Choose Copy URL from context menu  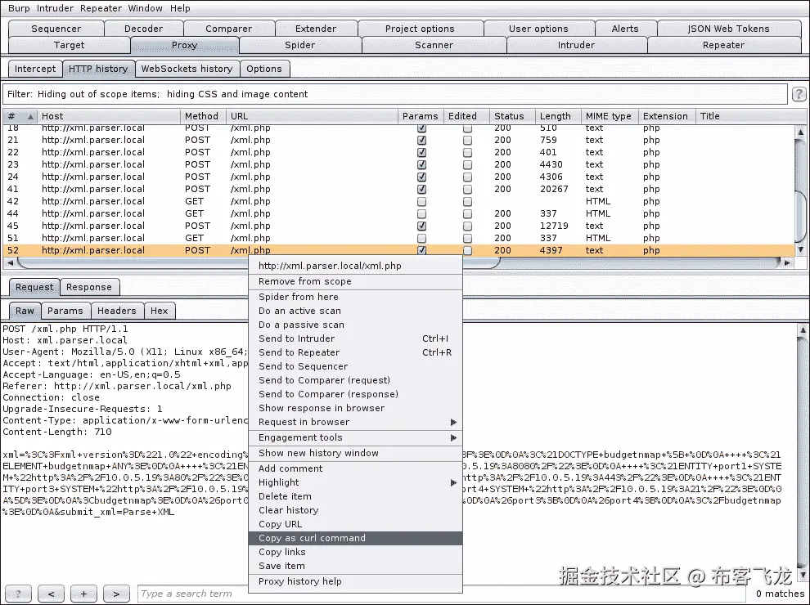355,524
